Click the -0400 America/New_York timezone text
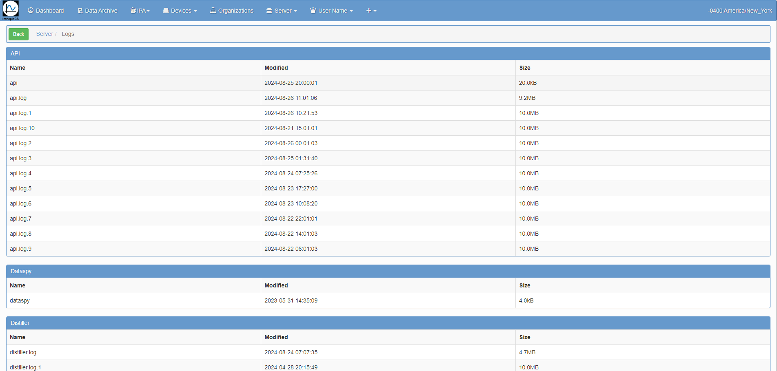 coord(739,11)
